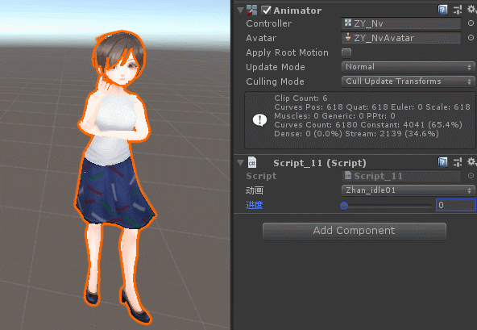Click the 进度 label
The image size is (477, 330).
click(254, 205)
